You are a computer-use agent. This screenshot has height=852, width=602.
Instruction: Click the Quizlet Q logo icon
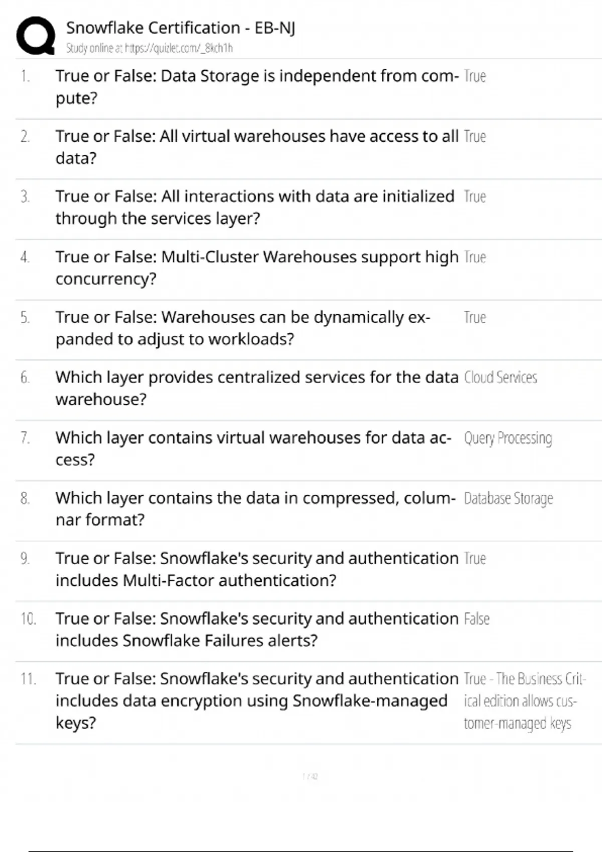pyautogui.click(x=36, y=35)
